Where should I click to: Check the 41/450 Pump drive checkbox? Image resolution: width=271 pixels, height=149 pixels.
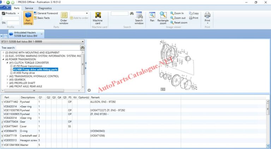click(11, 73)
